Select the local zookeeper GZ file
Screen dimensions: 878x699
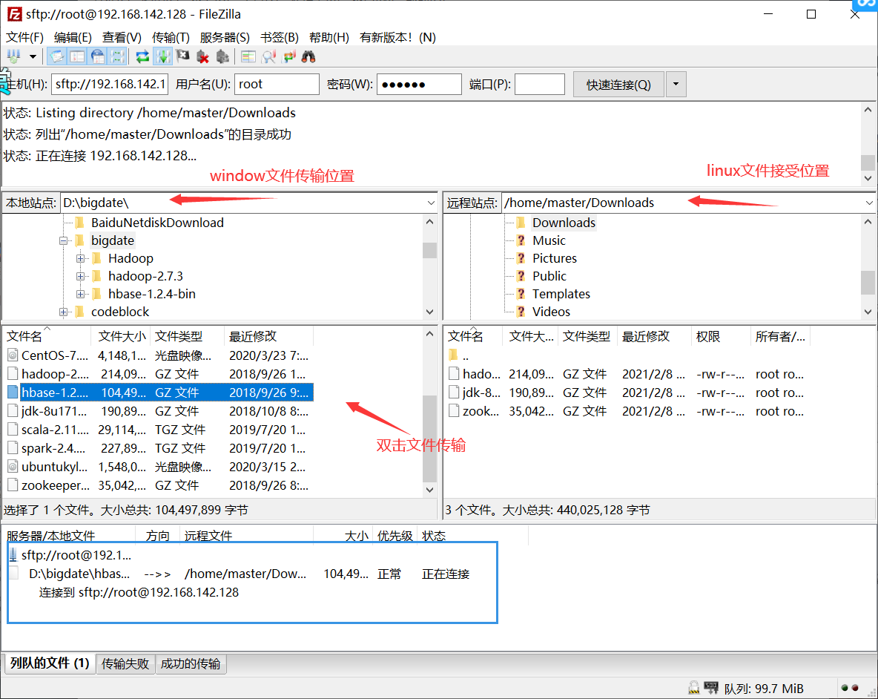[x=159, y=485]
